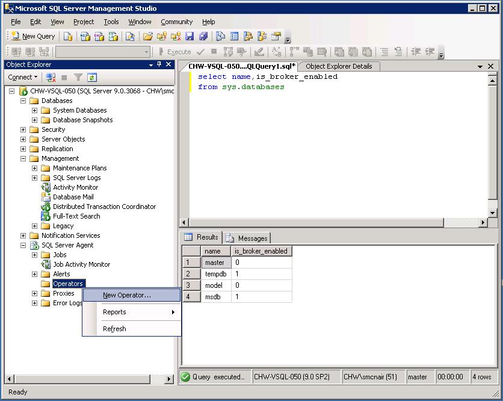The width and height of the screenshot is (503, 401).
Task: Collapse the SQL Server Agent node
Action: (x=23, y=245)
